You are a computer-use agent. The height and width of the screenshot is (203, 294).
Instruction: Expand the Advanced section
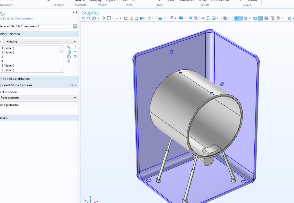[x=39, y=118]
